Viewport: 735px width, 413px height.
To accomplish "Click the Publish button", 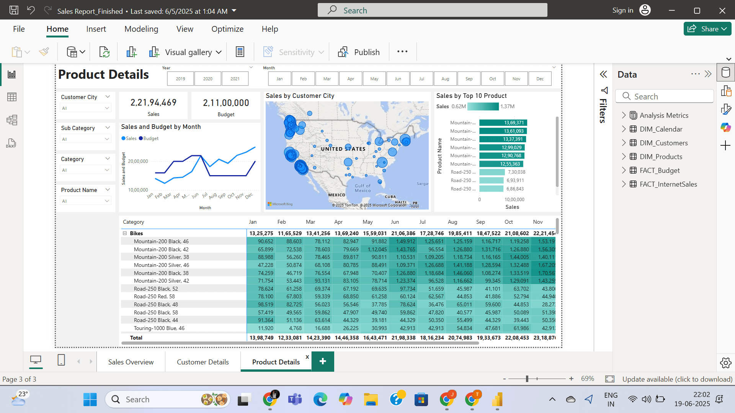I will [359, 52].
